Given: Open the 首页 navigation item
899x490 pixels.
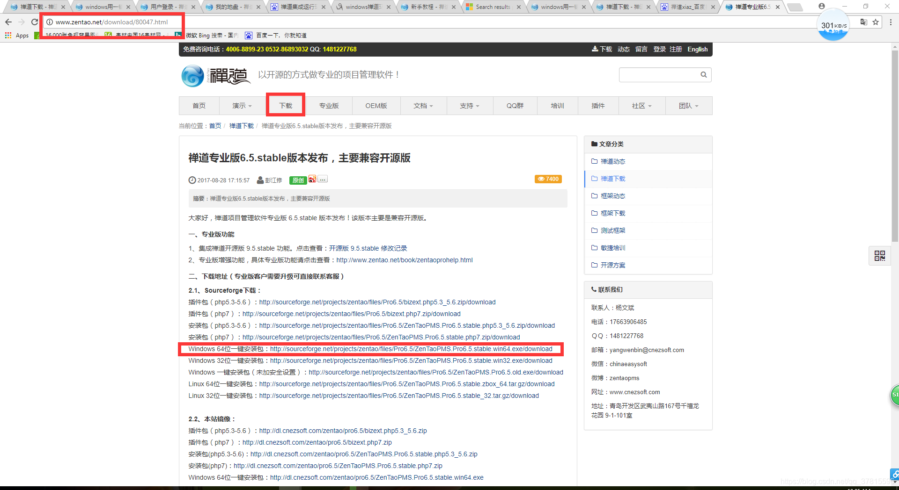Looking at the screenshot, I should 199,106.
